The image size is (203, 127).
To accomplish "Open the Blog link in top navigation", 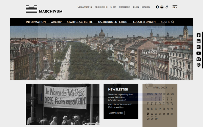I will [x=136, y=7].
